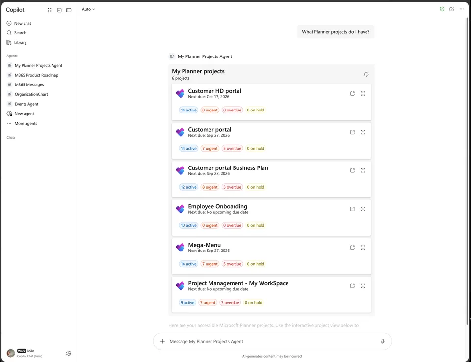
Task: Open the apps grid icon beside Copilot
Action: click(50, 10)
